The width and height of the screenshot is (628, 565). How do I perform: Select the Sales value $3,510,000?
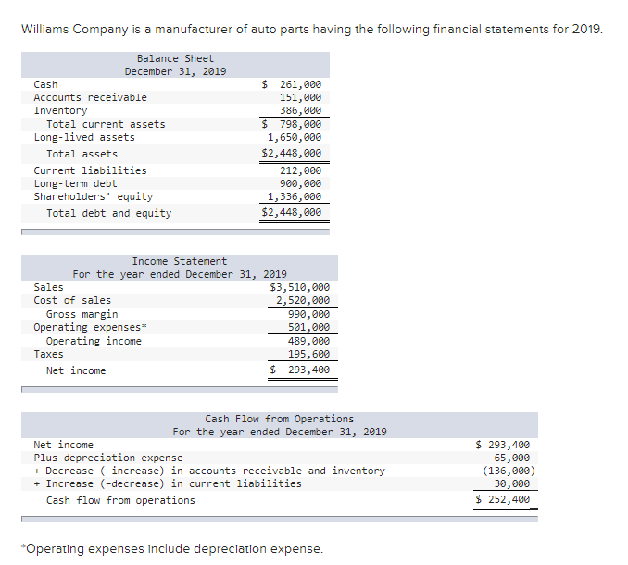pyautogui.click(x=299, y=287)
